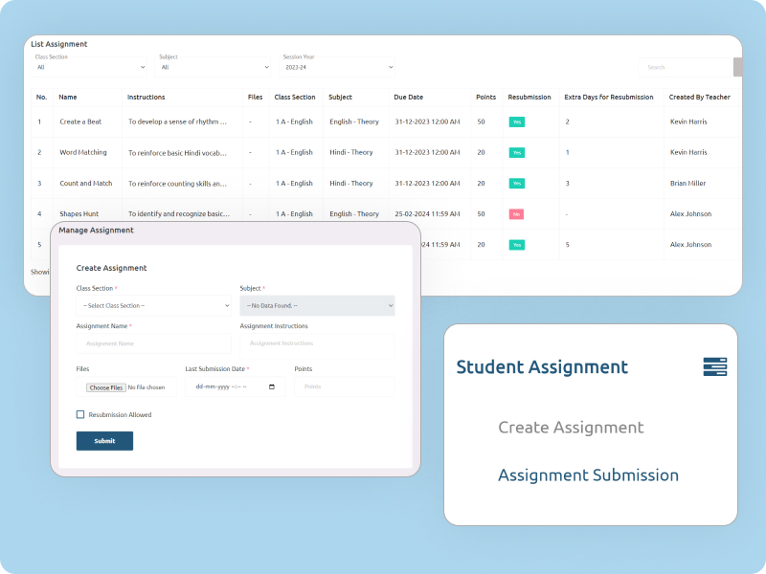Viewport: 766px width, 574px height.
Task: Enable the Resubmission Allowed checkbox
Action: coord(81,414)
